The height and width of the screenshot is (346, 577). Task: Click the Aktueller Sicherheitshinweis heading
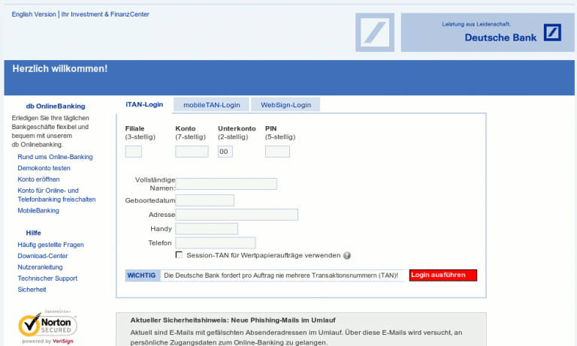click(233, 320)
